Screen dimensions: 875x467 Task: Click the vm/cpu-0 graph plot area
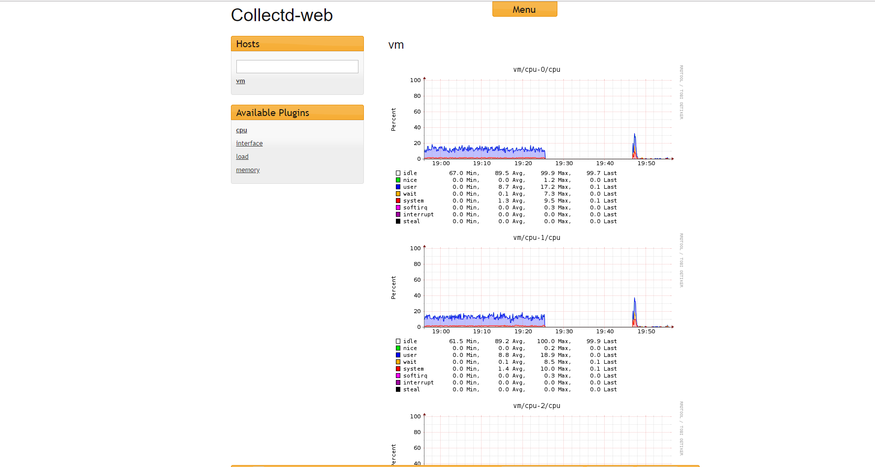pyautogui.click(x=548, y=119)
